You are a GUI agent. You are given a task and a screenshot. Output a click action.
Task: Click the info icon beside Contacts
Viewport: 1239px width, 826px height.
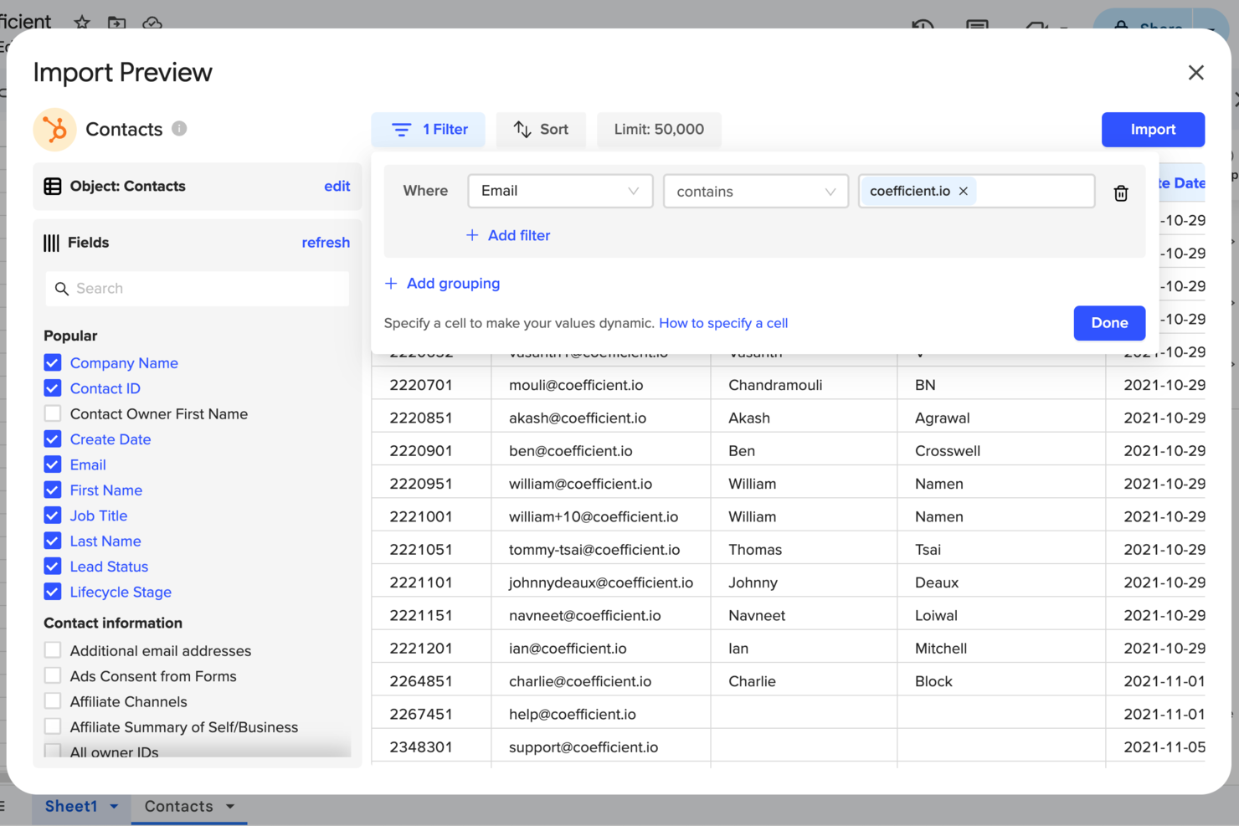pyautogui.click(x=178, y=129)
